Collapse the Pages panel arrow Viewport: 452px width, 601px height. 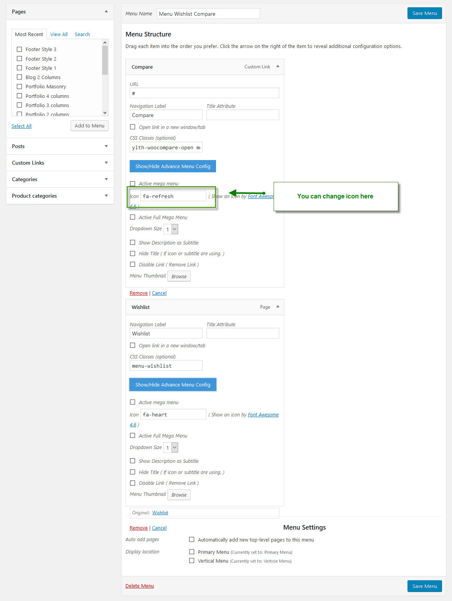point(106,12)
